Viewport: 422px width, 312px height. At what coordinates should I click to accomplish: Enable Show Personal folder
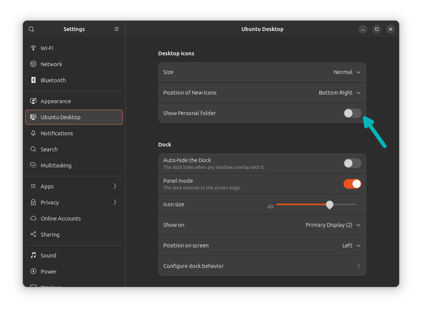pos(352,113)
